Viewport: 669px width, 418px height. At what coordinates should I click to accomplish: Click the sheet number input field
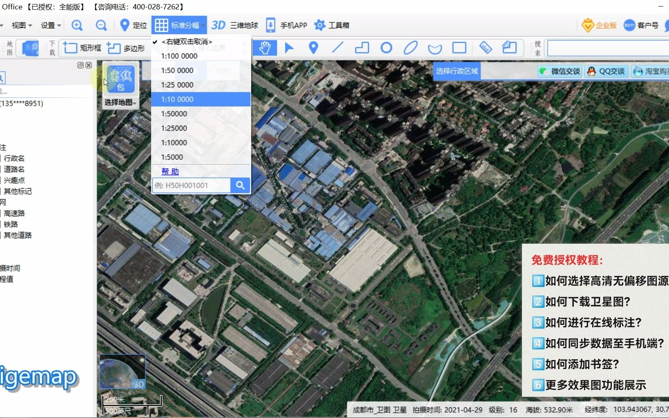coord(192,185)
